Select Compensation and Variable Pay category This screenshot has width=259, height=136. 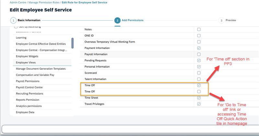coord(42,75)
